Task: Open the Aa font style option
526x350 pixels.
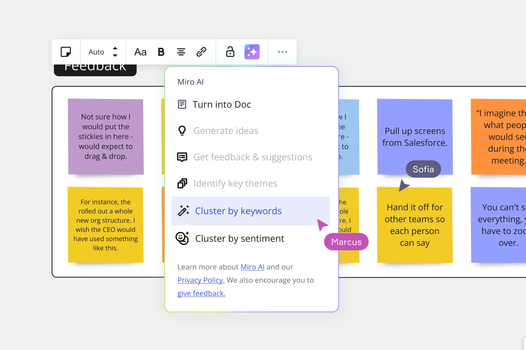Action: coord(140,52)
